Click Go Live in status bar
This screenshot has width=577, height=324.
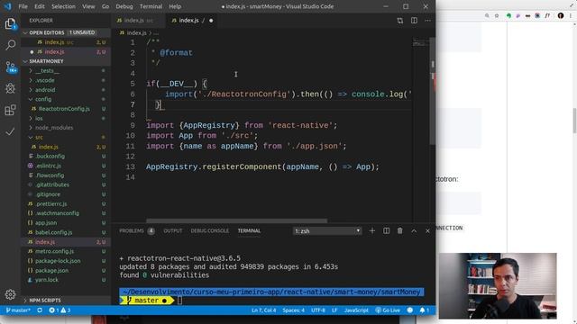388,310
